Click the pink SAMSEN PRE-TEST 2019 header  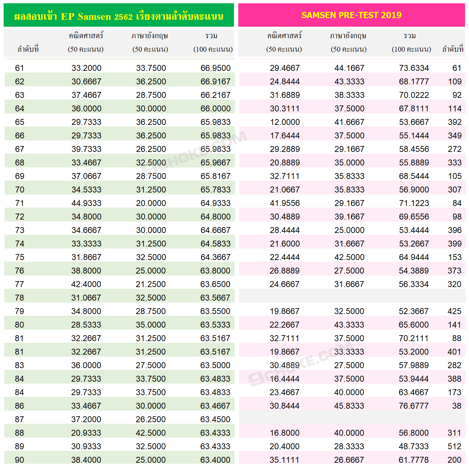pos(351,15)
